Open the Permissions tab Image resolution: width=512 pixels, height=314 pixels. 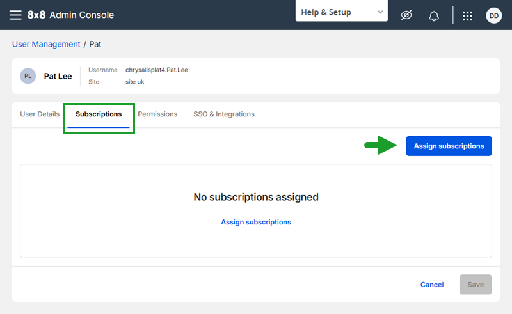click(x=157, y=114)
